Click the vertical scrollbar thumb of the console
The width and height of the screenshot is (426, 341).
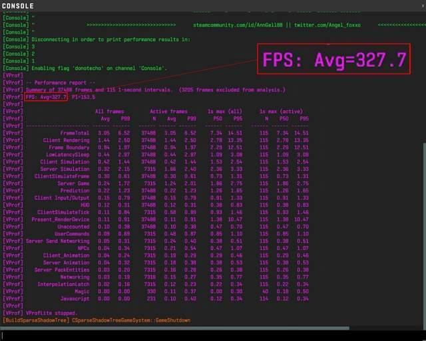point(424,235)
